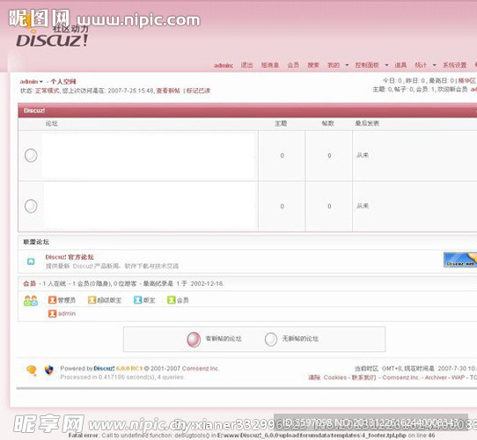
Task: Expand the 我的 dropdown arrow
Action: [x=347, y=65]
